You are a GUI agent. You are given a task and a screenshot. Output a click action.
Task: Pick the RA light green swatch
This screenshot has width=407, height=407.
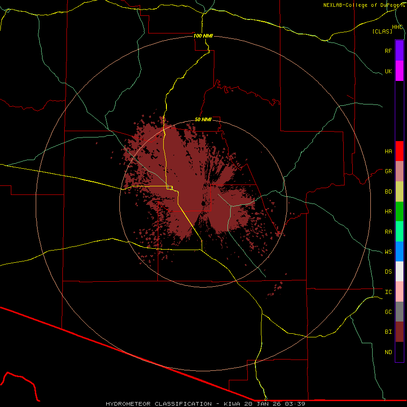(x=399, y=232)
